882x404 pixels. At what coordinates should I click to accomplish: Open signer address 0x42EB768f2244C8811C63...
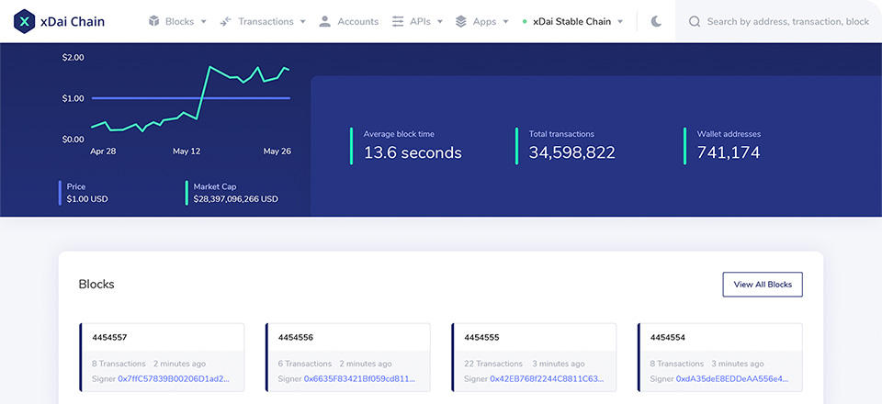tap(546, 378)
